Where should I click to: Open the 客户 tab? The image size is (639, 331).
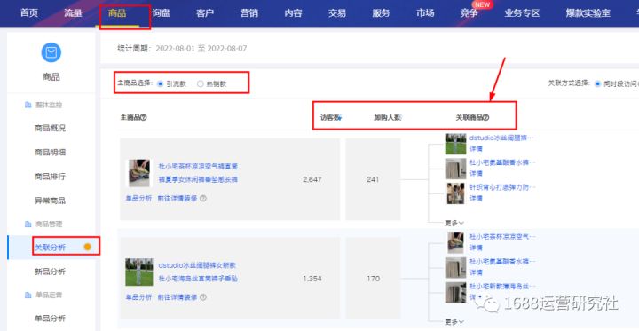point(205,13)
